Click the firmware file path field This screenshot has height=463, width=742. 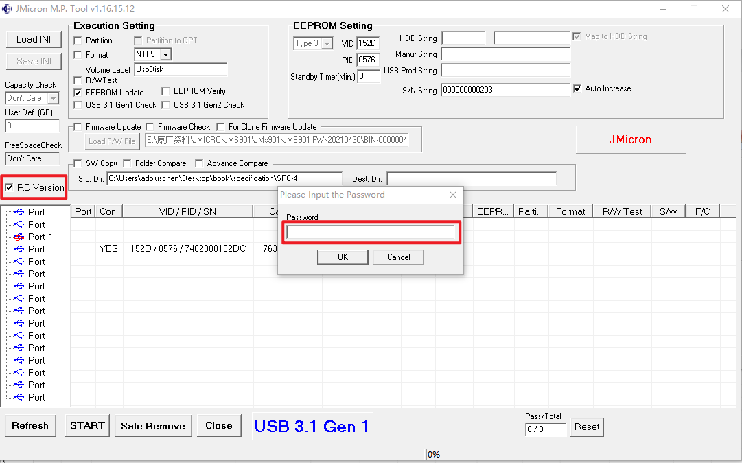[x=277, y=140]
